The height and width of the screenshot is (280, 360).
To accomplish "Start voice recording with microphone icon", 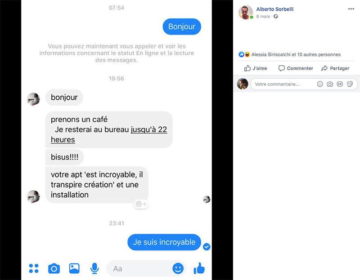I will coord(94,268).
